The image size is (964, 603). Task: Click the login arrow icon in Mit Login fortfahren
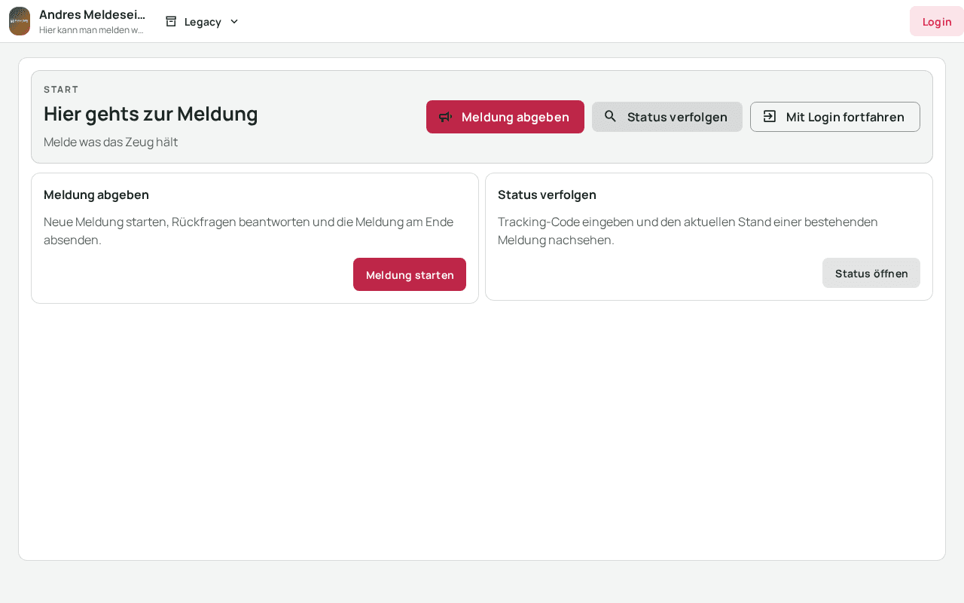pos(770,116)
